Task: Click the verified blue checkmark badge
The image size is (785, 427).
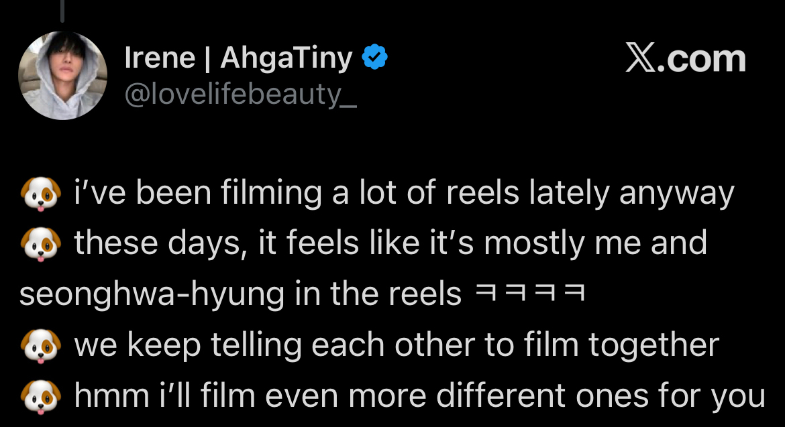Action: (374, 58)
